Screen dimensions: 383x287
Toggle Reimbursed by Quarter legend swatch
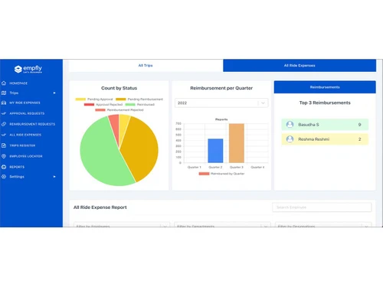point(204,174)
